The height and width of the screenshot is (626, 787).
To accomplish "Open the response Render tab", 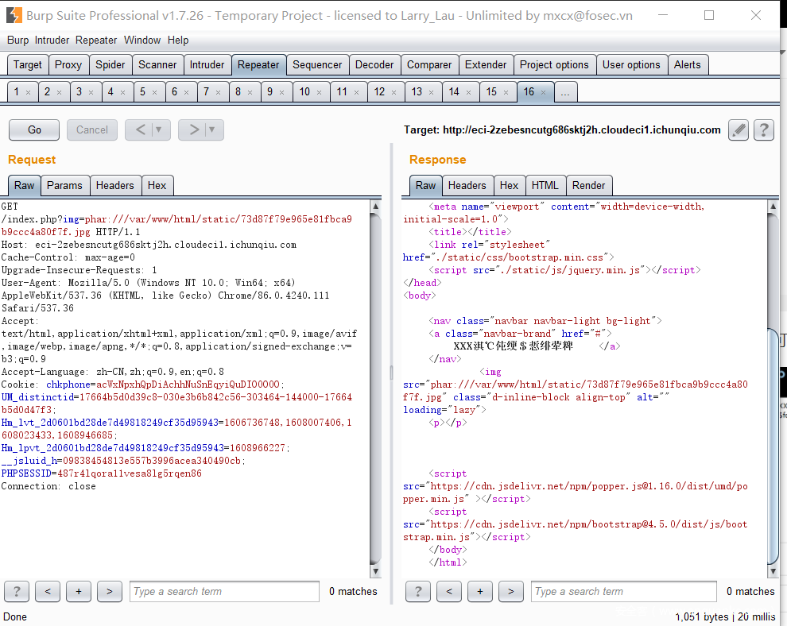I will pos(588,185).
